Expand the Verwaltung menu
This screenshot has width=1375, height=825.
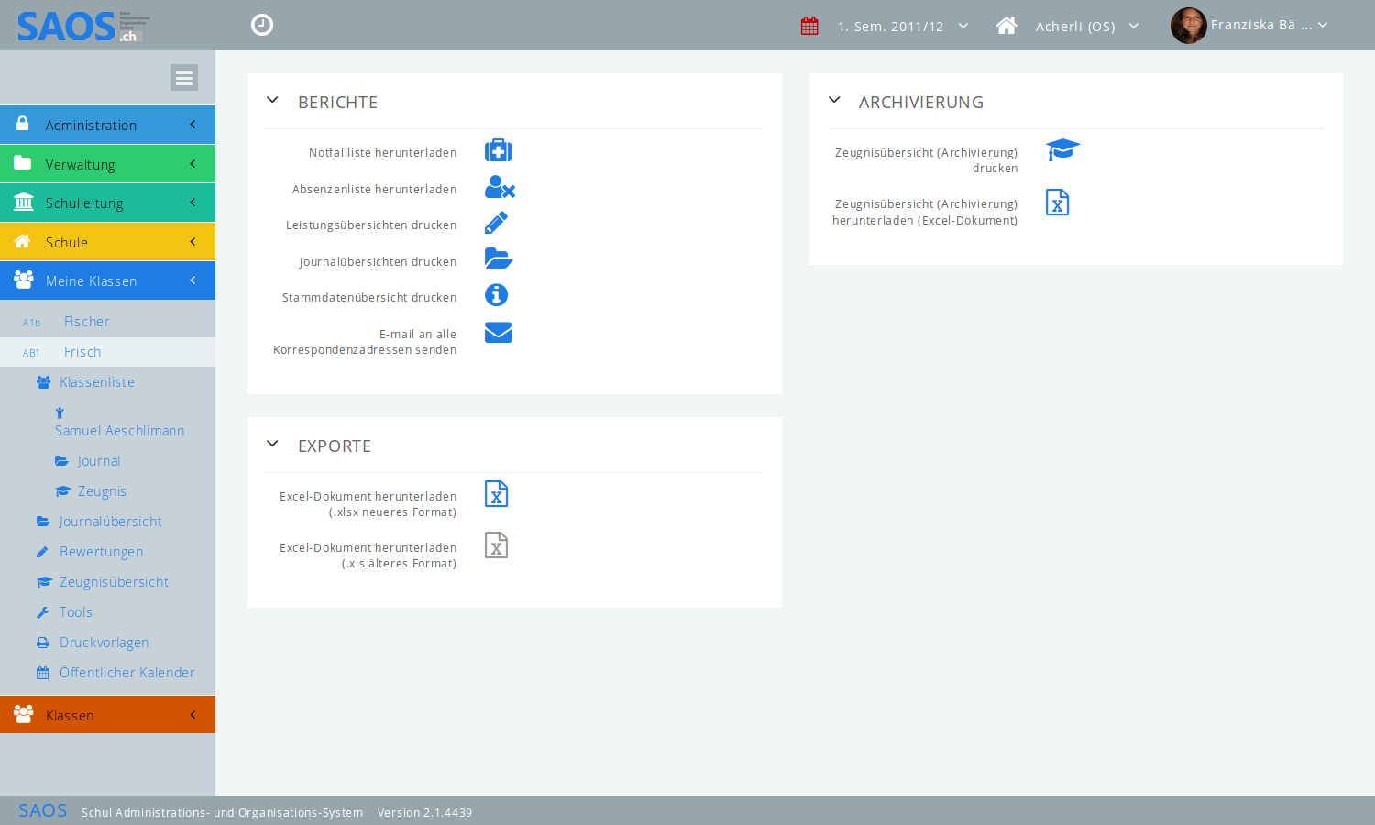(107, 164)
